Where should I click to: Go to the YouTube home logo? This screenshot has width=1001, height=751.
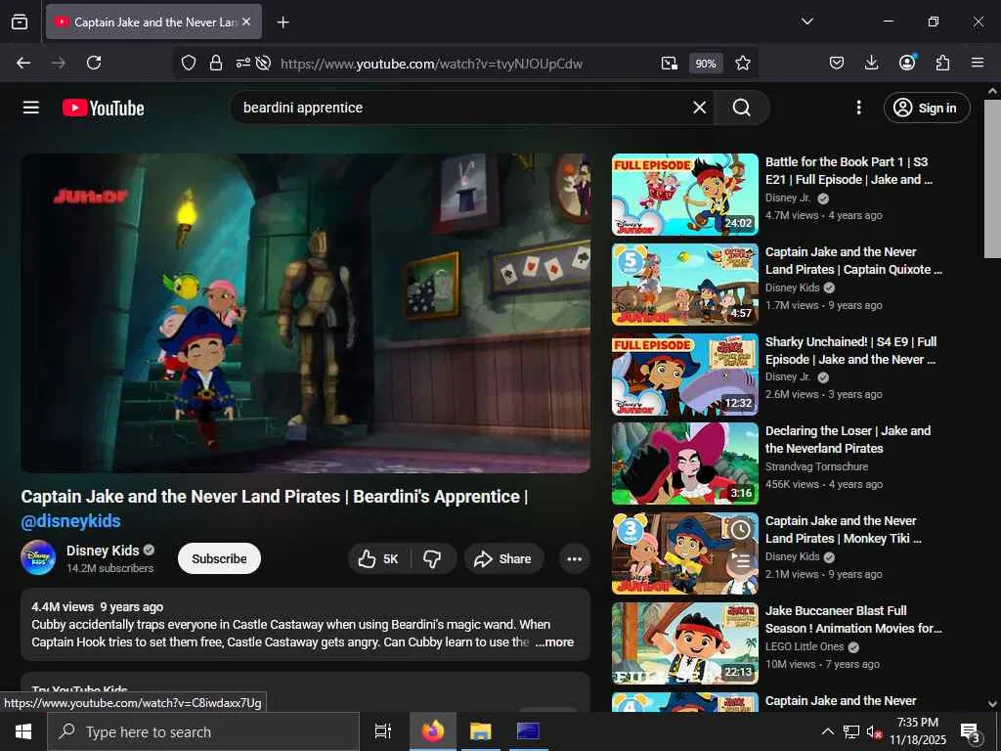(104, 108)
